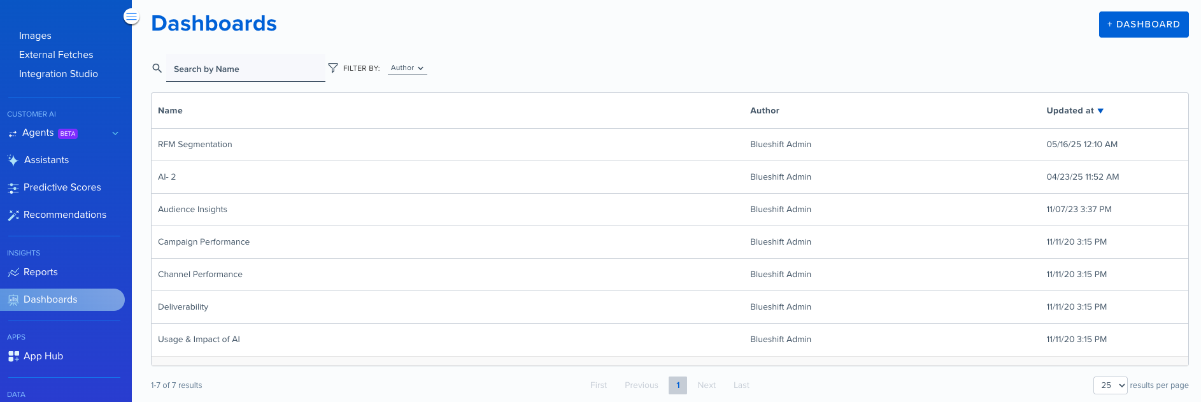Viewport: 1201px width, 402px height.
Task: Select page 1 in pagination
Action: [678, 385]
